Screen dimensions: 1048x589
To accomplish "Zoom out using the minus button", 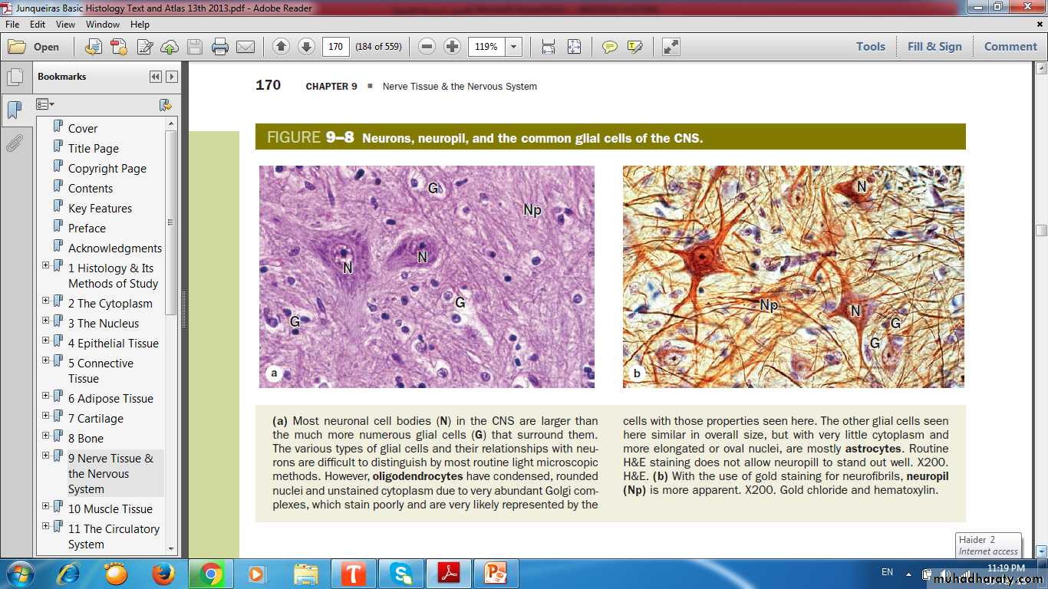I will [x=427, y=47].
